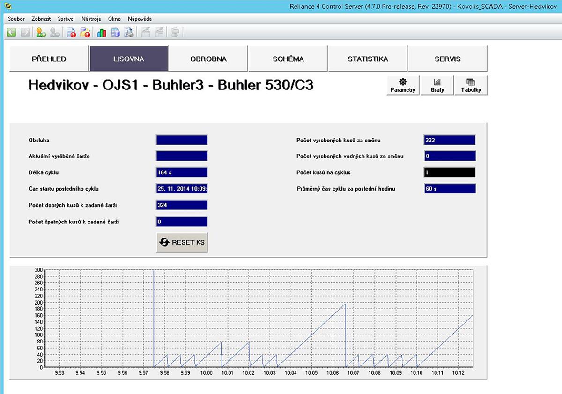
Task: Open the database table reports toolbar icon
Action: click(116, 32)
